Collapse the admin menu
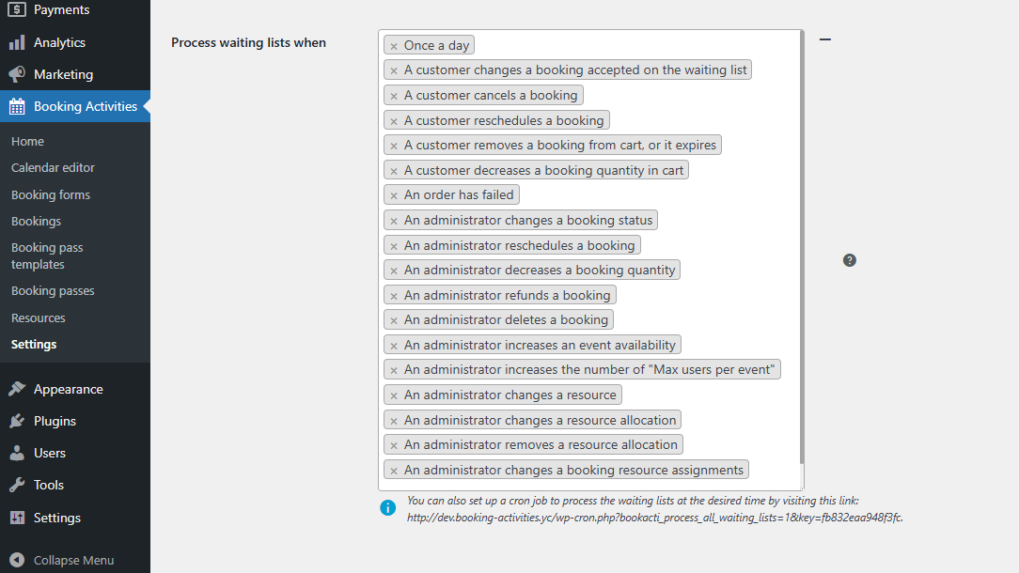The height and width of the screenshot is (573, 1019). [x=62, y=560]
